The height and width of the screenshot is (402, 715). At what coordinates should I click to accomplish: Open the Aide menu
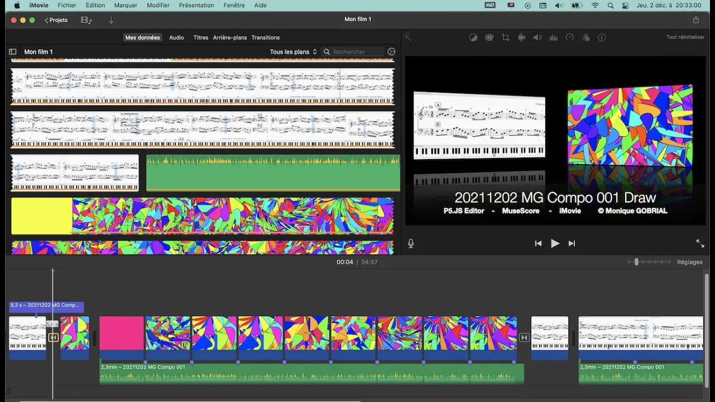(260, 5)
